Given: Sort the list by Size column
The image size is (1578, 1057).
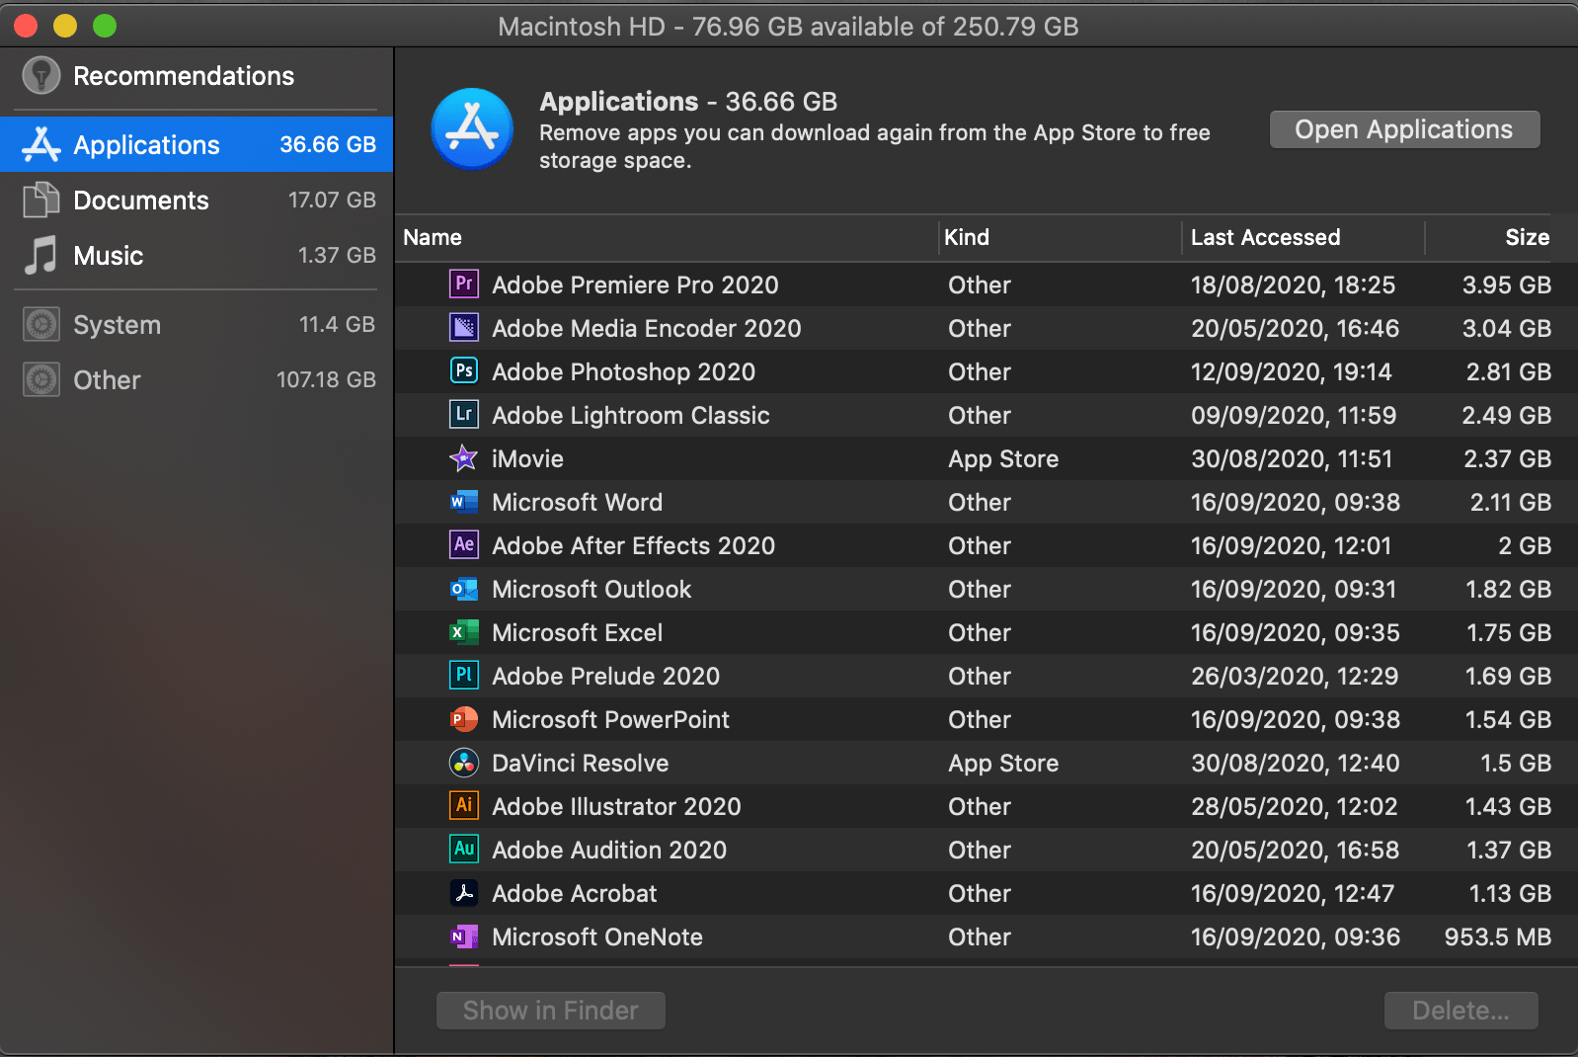Looking at the screenshot, I should (1489, 237).
